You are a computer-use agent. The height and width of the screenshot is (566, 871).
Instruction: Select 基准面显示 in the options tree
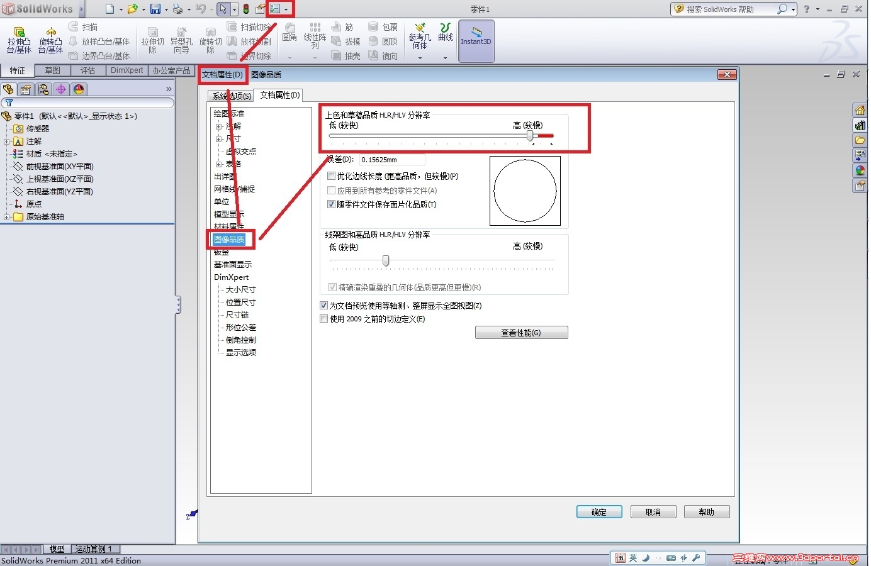[x=233, y=265]
